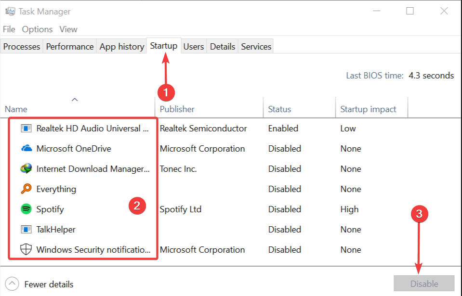This screenshot has height=296, width=462.
Task: Click the Internet Download Manager globe icon
Action: [26, 168]
